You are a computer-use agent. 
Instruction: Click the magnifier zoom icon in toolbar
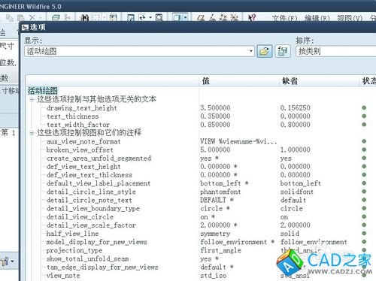pyautogui.click(x=159, y=17)
